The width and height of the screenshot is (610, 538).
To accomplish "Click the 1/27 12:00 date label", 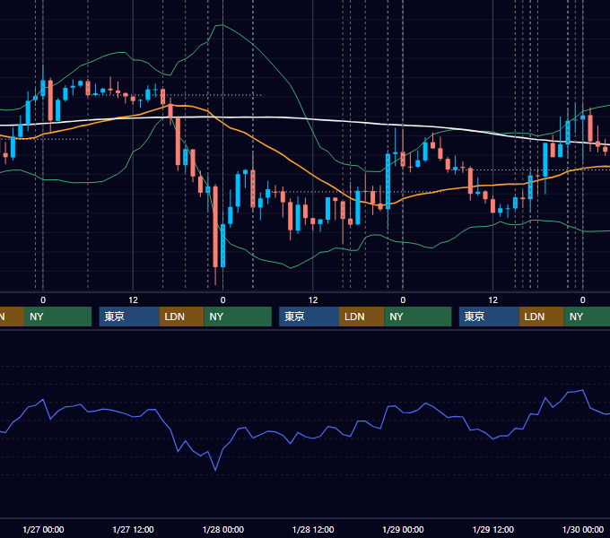I will (133, 529).
